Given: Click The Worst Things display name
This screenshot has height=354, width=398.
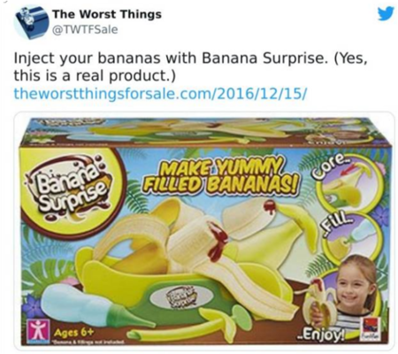Looking at the screenshot, I should 107,14.
